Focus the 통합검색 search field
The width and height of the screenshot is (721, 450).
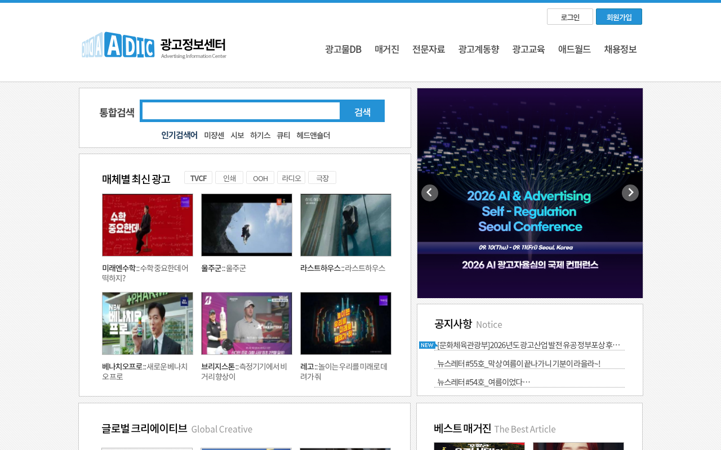[241, 111]
